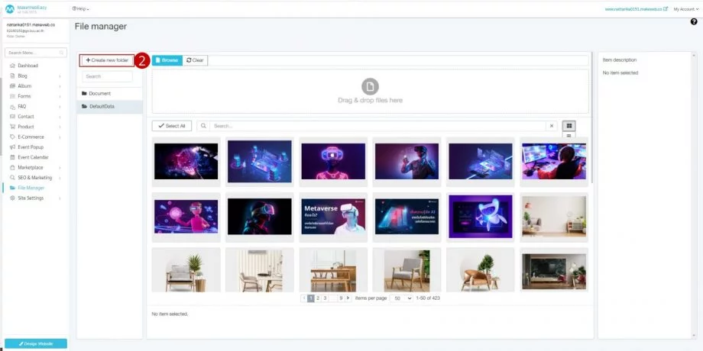The width and height of the screenshot is (703, 351).
Task: Click the Document folder icon
Action: point(84,94)
